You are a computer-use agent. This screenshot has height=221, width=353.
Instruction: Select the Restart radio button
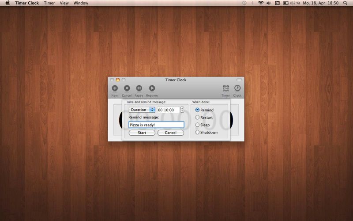point(197,117)
